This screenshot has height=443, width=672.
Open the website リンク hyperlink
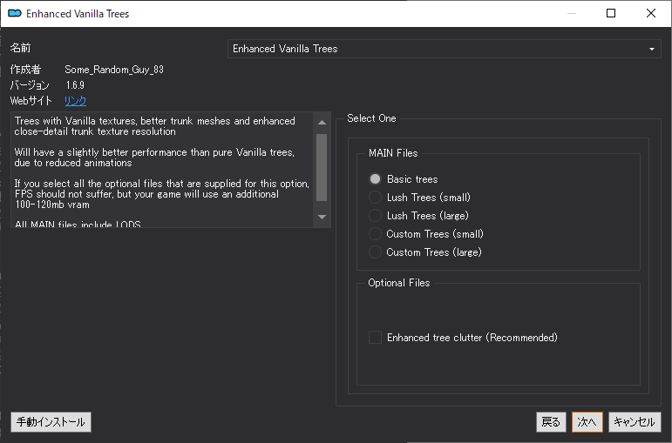(x=76, y=101)
